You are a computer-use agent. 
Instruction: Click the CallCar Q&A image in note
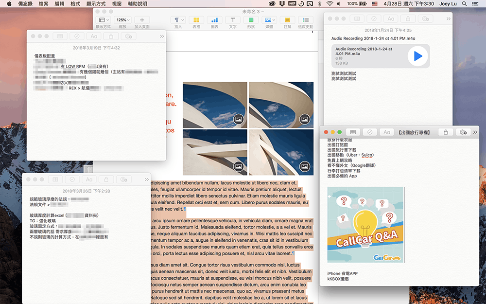(366, 225)
